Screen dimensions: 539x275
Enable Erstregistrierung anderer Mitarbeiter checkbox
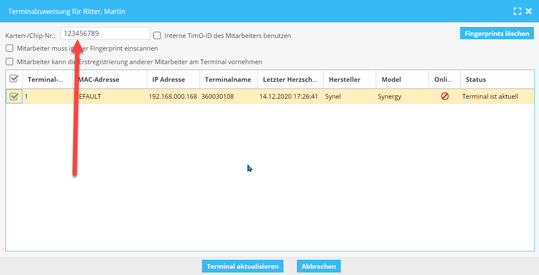[x=9, y=62]
